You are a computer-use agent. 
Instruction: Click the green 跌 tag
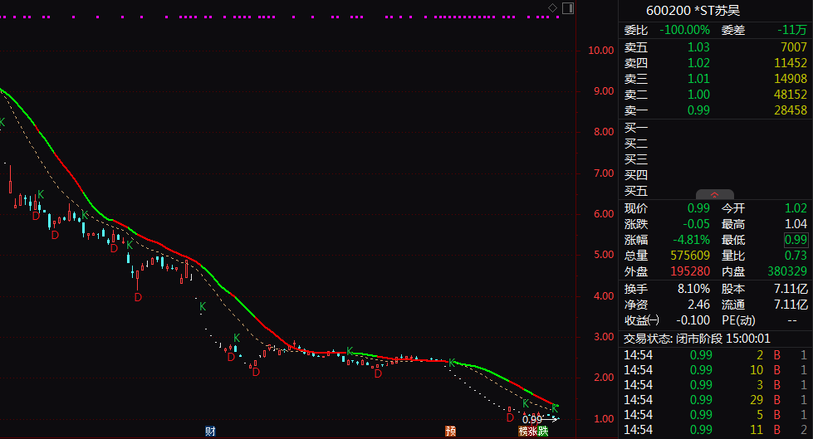pyautogui.click(x=543, y=432)
